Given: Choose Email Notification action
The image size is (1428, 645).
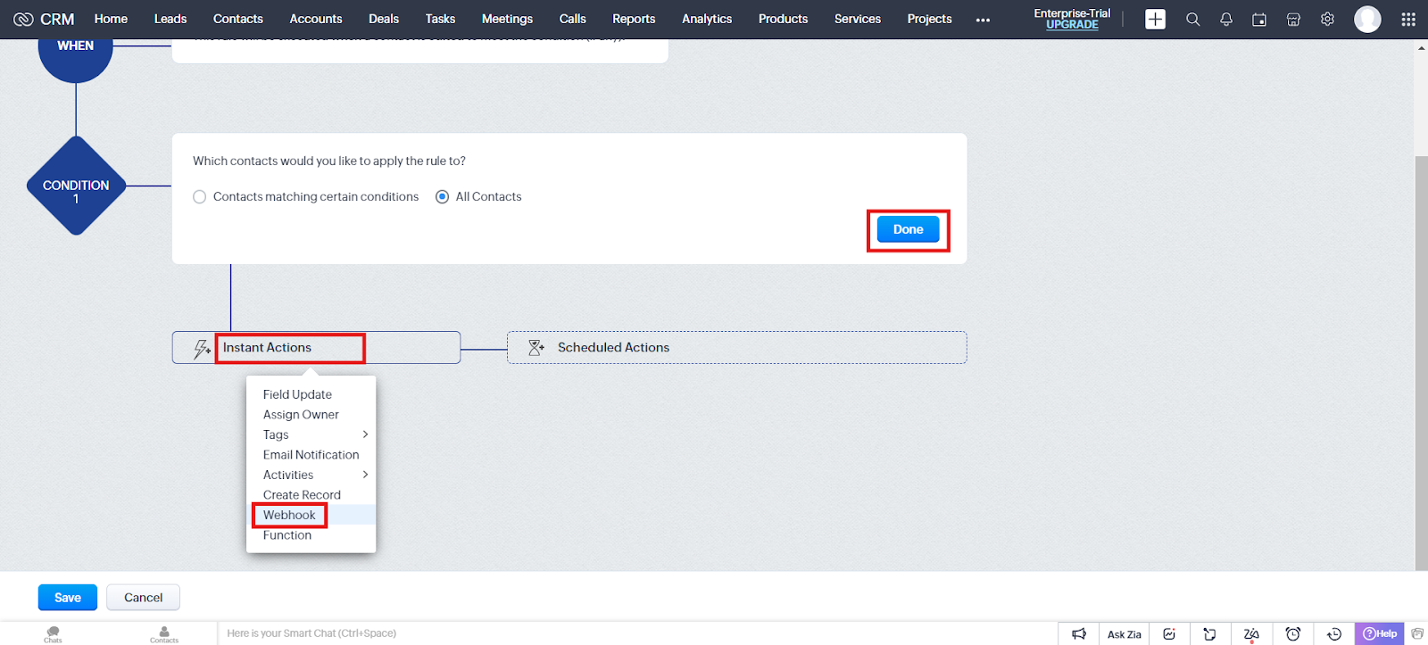Looking at the screenshot, I should pyautogui.click(x=311, y=455).
